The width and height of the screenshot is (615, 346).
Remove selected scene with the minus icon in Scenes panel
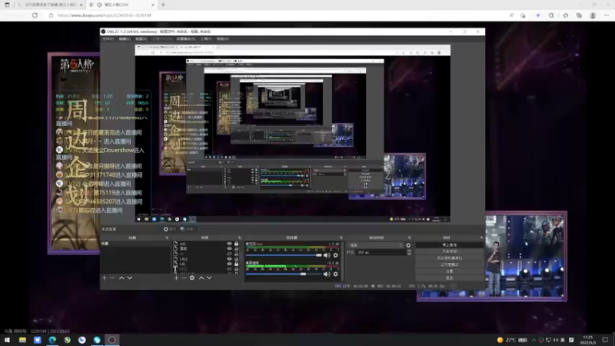coord(112,278)
